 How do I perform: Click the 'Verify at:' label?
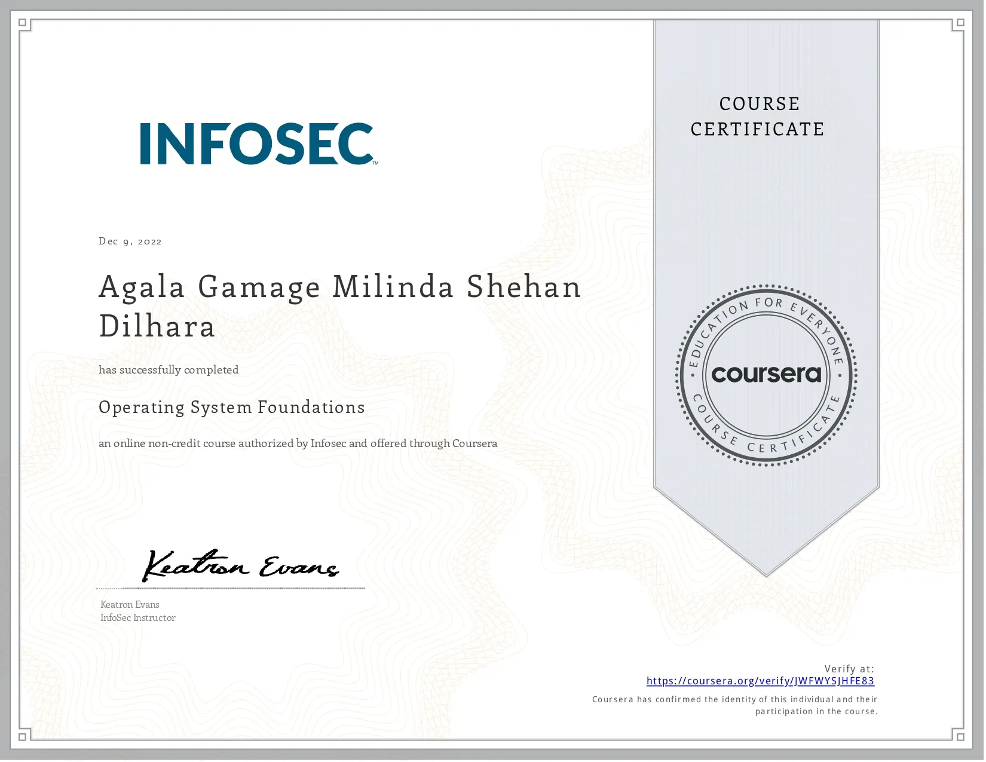(849, 669)
